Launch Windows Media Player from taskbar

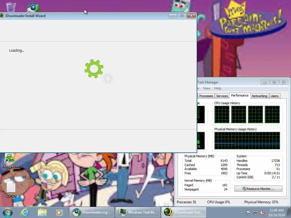pyautogui.click(x=60, y=212)
